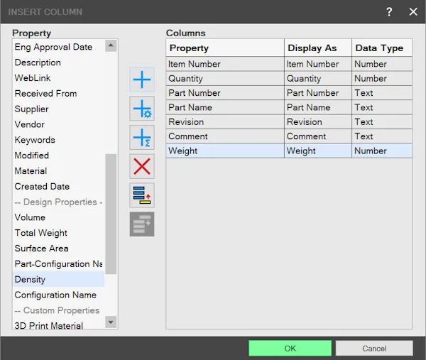Screen dimensions: 426x360
Task: Click the greyed move column down icon
Action: click(x=142, y=224)
